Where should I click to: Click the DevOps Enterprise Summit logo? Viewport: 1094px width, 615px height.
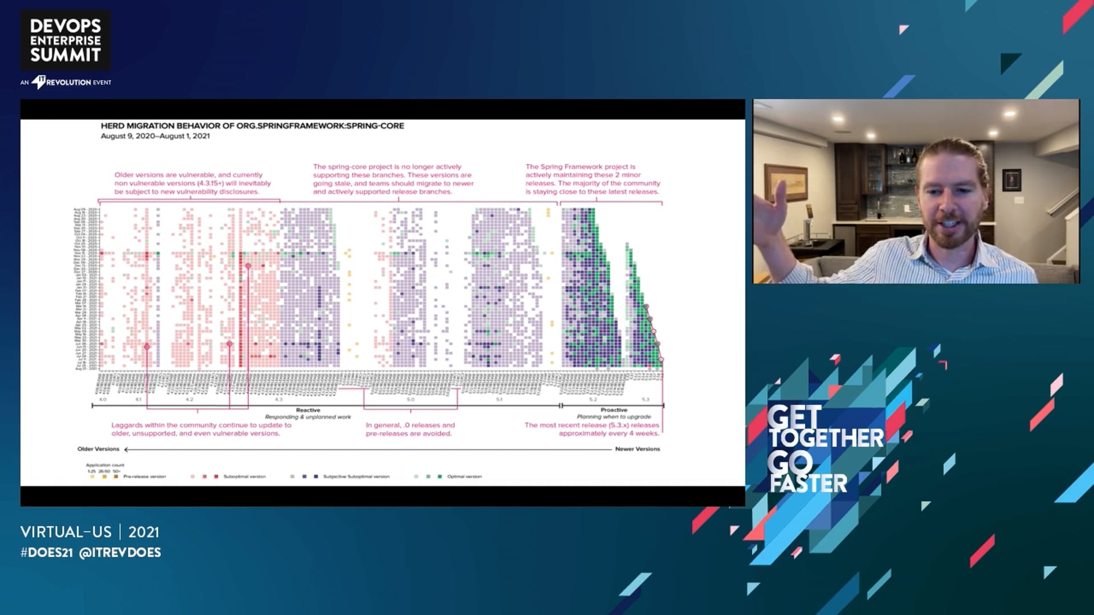click(66, 40)
